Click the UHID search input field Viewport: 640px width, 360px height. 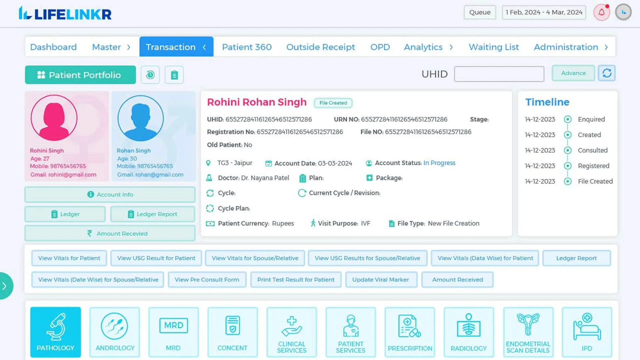click(499, 74)
